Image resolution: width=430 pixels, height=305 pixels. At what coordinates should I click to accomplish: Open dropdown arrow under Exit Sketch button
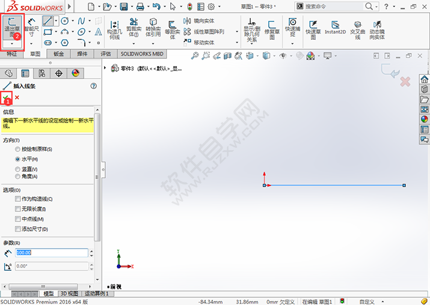(11, 44)
